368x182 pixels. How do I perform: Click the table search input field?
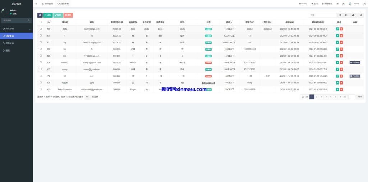(323, 15)
